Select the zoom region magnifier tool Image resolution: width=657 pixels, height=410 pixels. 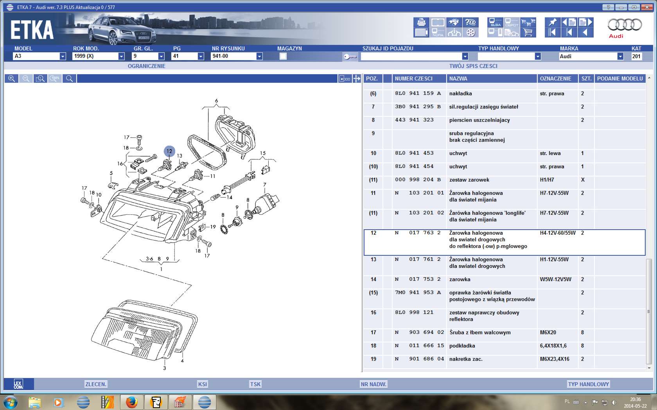[x=40, y=78]
